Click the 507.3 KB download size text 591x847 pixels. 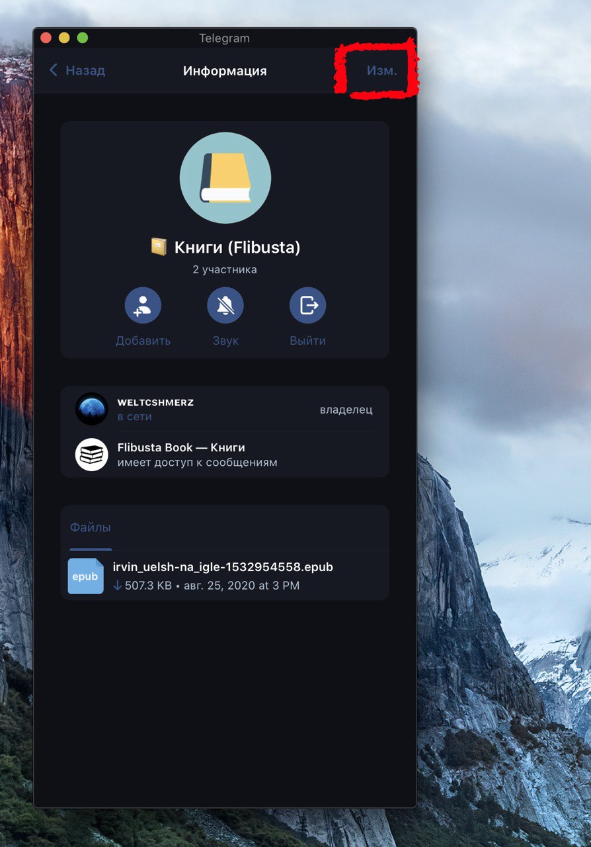click(147, 586)
